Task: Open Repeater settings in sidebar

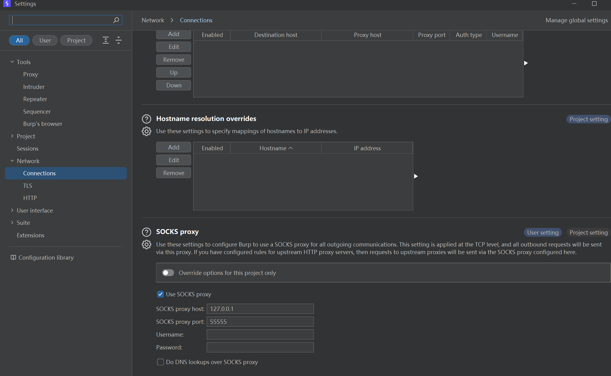Action: [x=35, y=99]
